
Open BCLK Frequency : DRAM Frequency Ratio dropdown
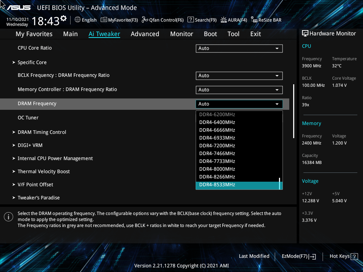(239, 76)
